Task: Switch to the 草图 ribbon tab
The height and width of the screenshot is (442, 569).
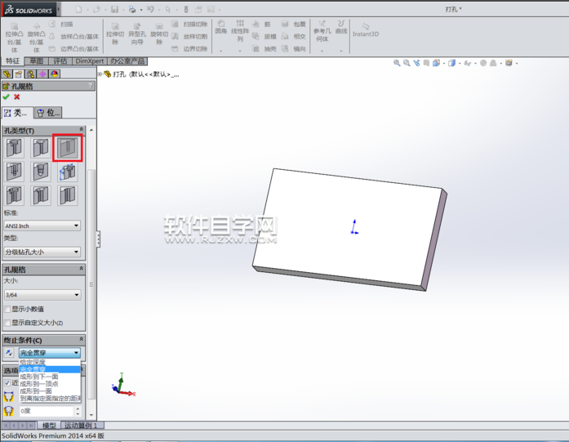Action: coord(36,61)
